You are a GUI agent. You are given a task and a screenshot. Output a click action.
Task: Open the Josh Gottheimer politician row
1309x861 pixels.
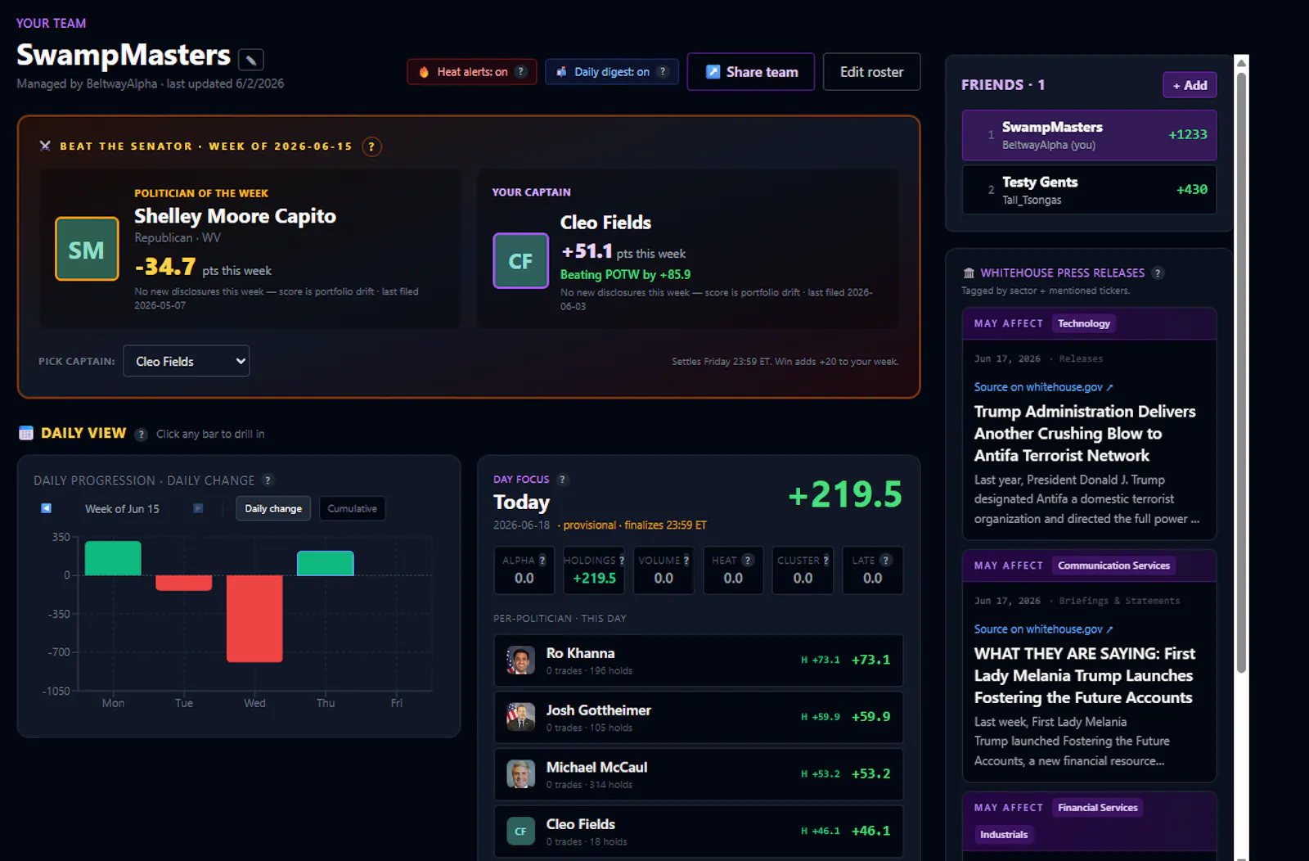pos(699,718)
